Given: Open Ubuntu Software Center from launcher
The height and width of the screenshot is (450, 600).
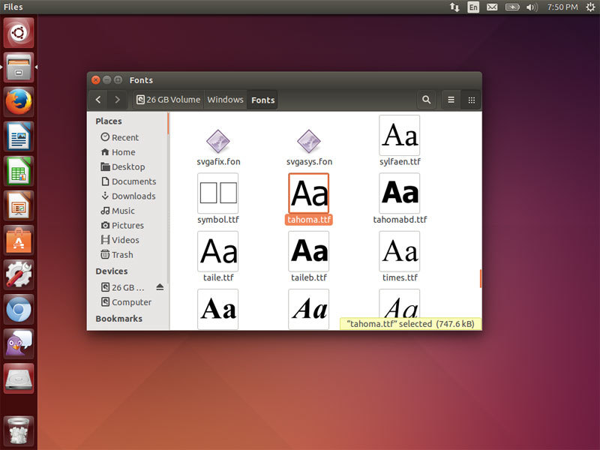Looking at the screenshot, I should click(x=19, y=240).
